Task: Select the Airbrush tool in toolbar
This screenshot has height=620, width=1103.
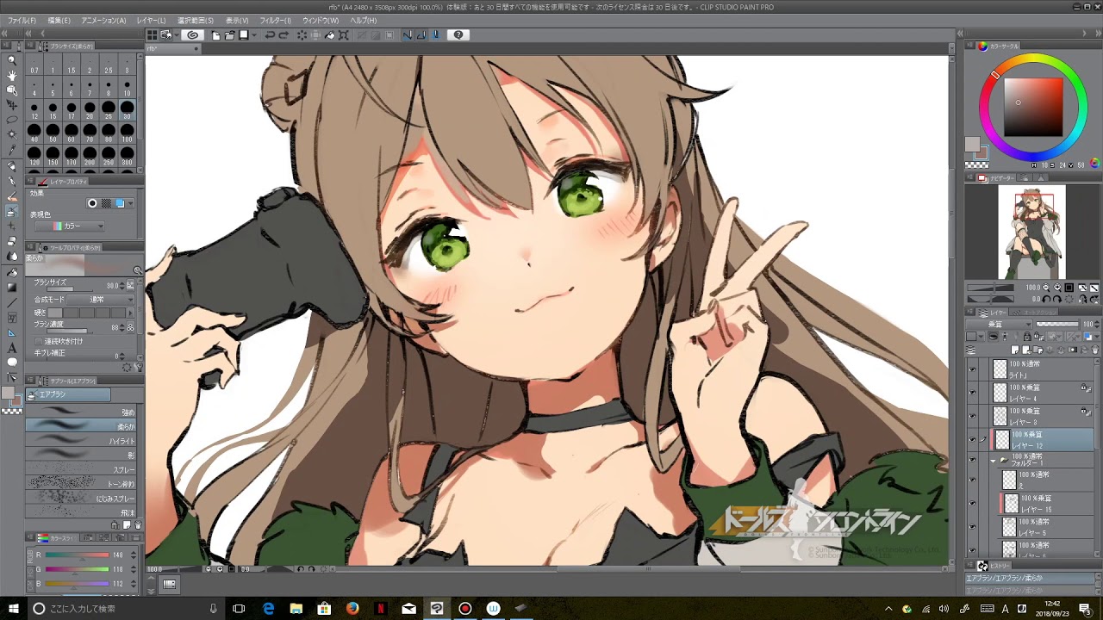Action: tap(11, 211)
